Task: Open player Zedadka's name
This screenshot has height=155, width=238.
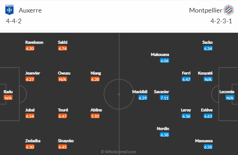Action: (33, 141)
